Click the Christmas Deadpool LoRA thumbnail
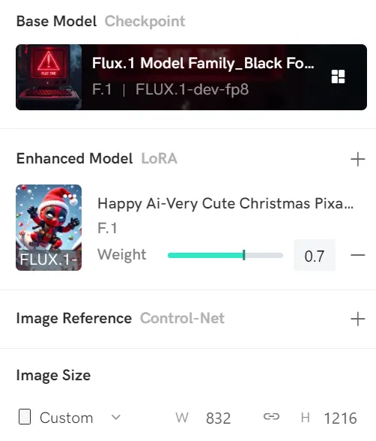376x441 pixels. pos(49,227)
